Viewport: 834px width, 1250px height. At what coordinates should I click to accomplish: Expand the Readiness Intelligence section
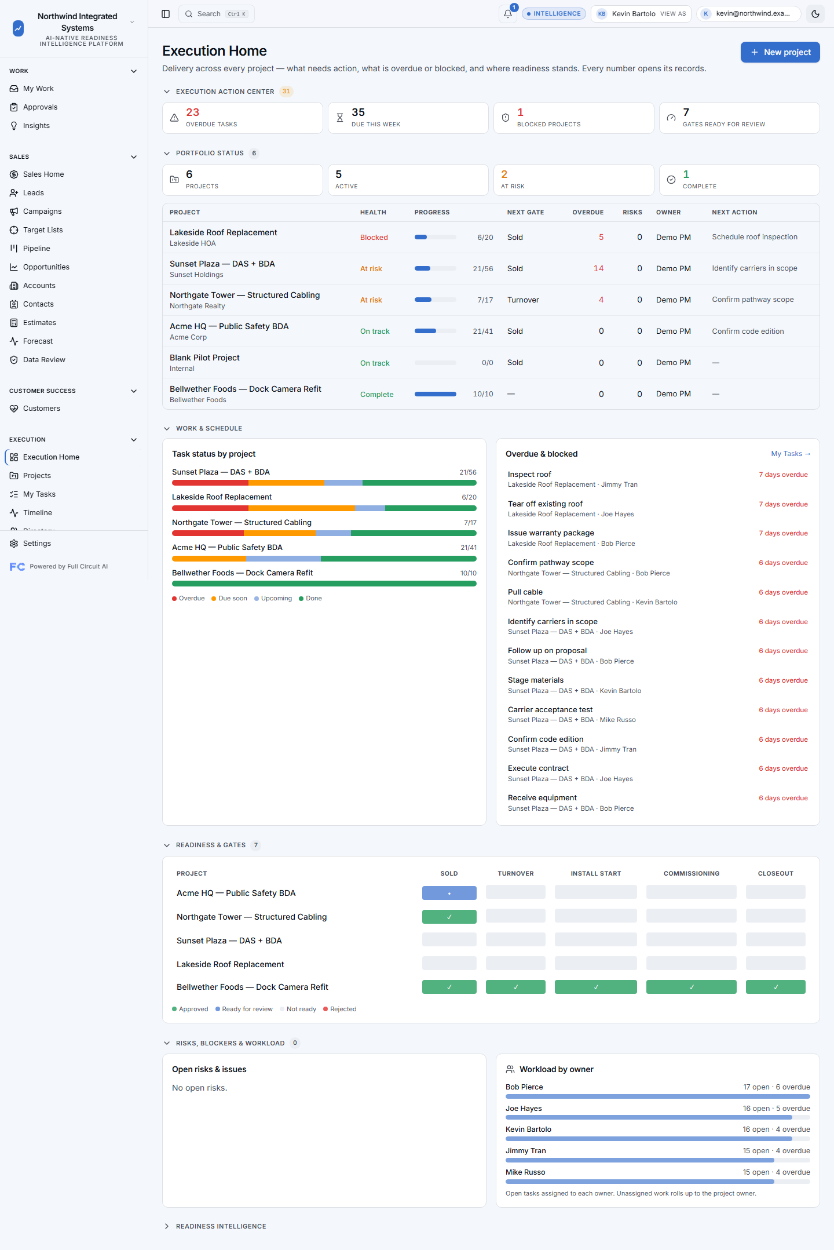coord(167,1226)
